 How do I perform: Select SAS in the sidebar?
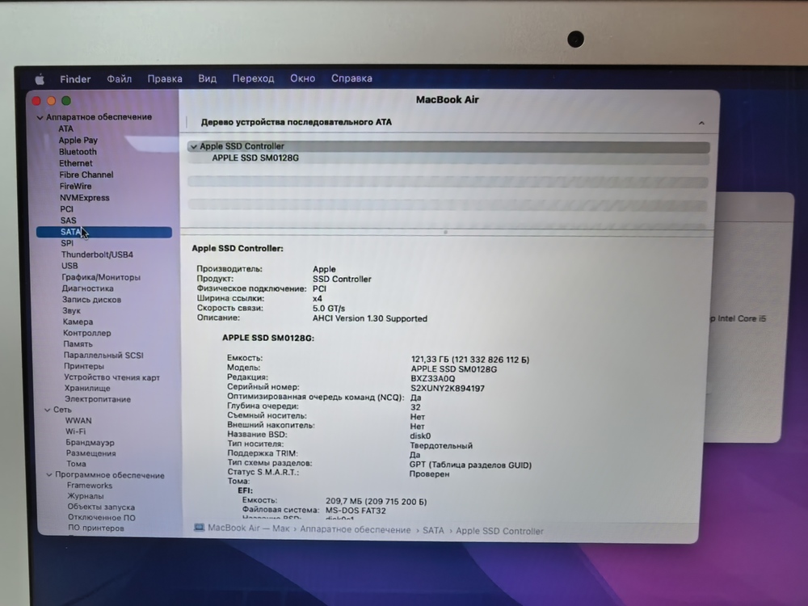pos(68,220)
